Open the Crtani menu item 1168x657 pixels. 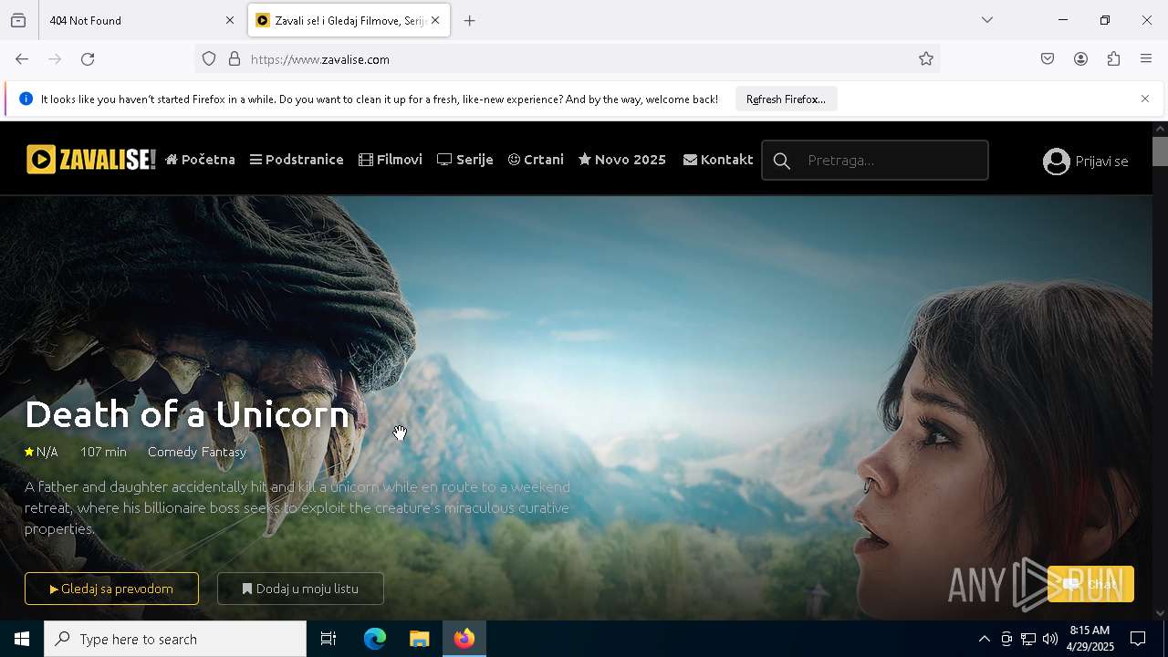pyautogui.click(x=536, y=160)
